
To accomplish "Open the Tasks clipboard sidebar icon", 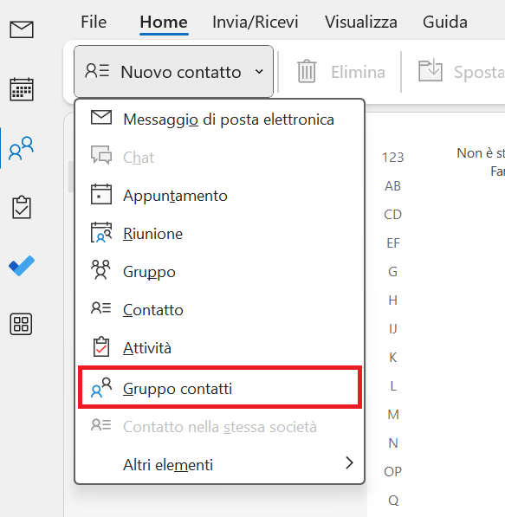I will click(22, 207).
